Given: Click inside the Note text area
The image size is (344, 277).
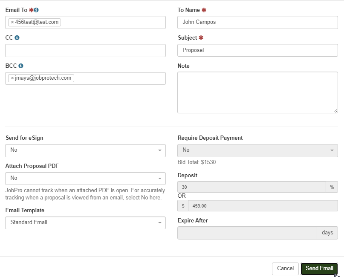Looking at the screenshot, I should [257, 92].
